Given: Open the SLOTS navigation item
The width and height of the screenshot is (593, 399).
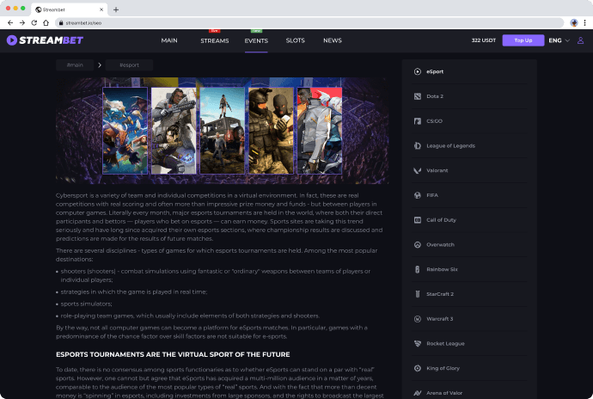Looking at the screenshot, I should 296,40.
